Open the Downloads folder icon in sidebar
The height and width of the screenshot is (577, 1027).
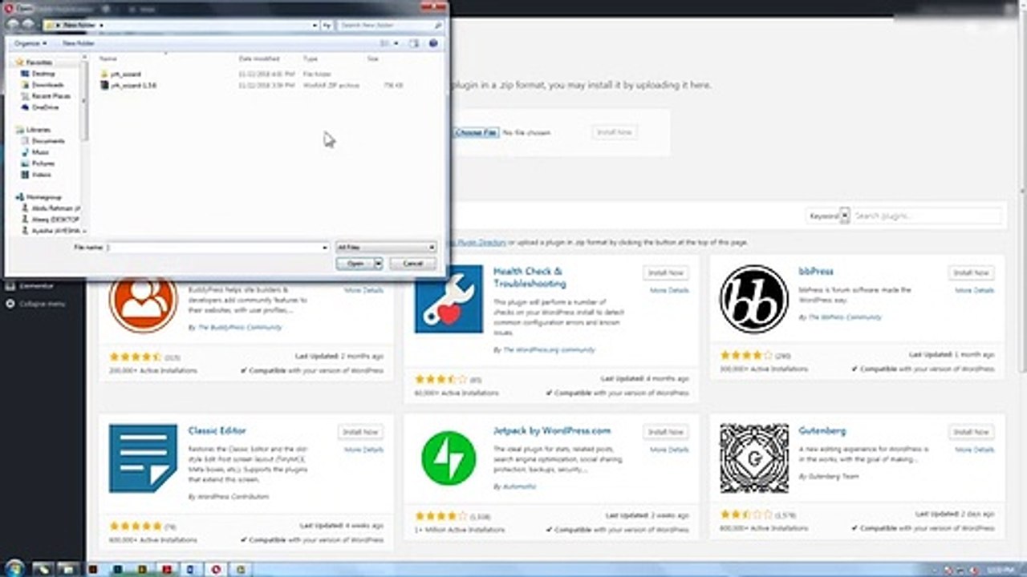pyautogui.click(x=26, y=85)
